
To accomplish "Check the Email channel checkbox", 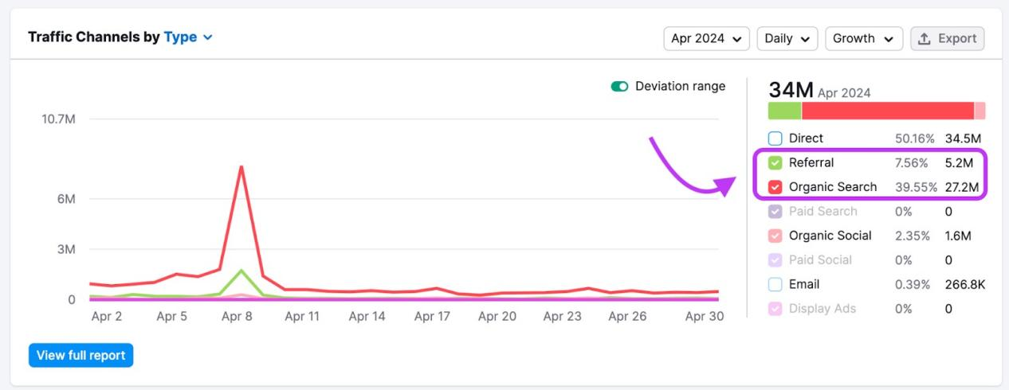I will click(x=775, y=284).
